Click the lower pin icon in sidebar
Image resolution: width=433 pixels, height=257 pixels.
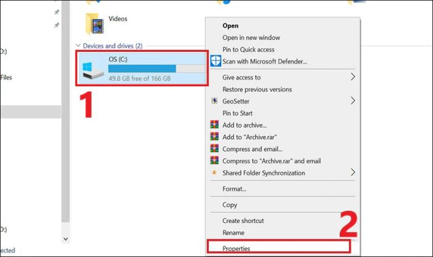57,25
